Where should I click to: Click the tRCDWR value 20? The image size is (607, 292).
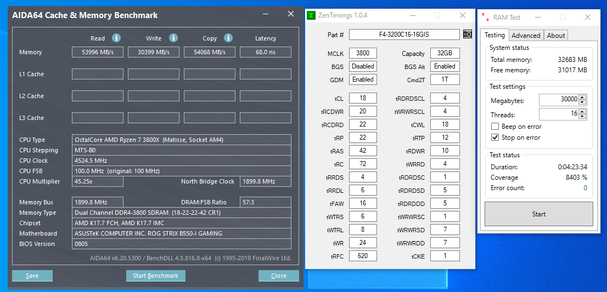[x=363, y=111]
